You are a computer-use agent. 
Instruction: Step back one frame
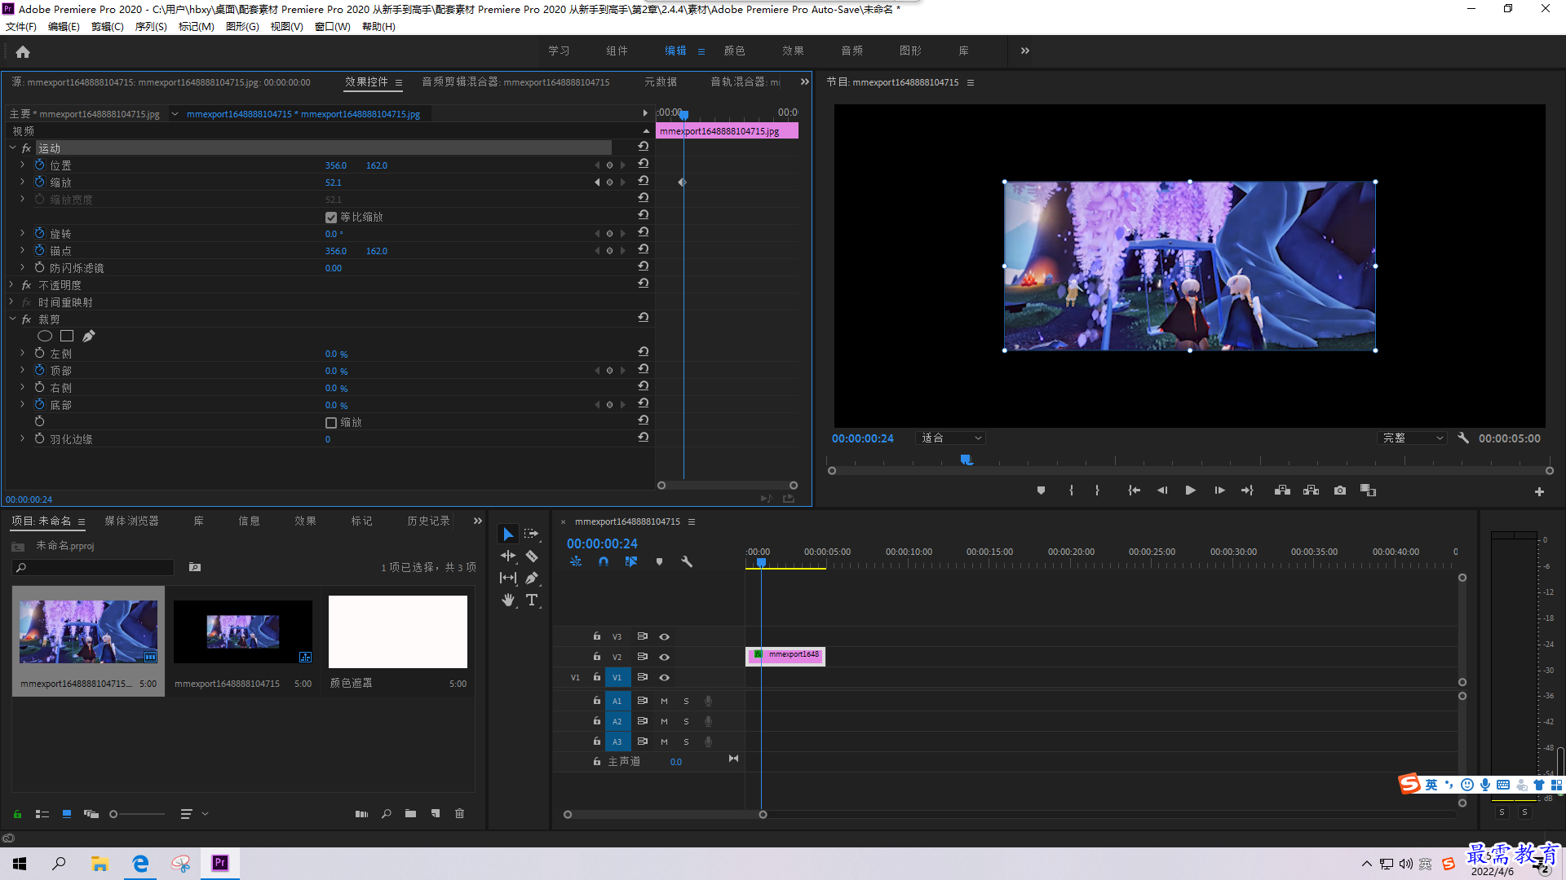pos(1162,491)
